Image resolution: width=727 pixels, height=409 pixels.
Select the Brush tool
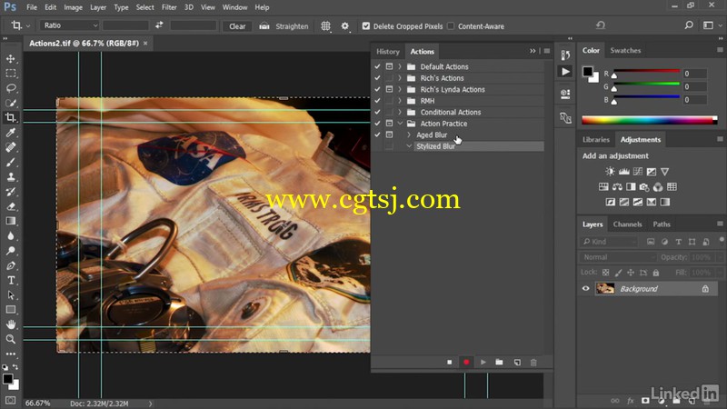click(x=11, y=163)
